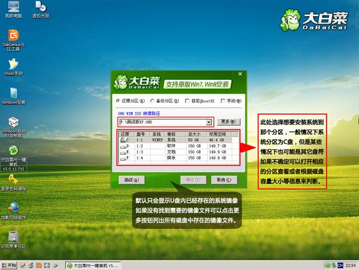Launch the Windows安装 desktop icon

(13, 93)
